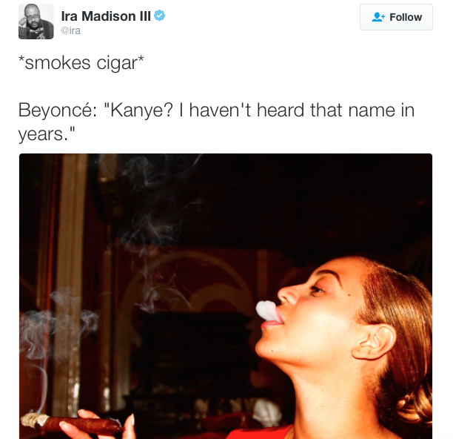The width and height of the screenshot is (453, 439).
Task: Click the lit cigar in the photo
Action: (x=73, y=422)
